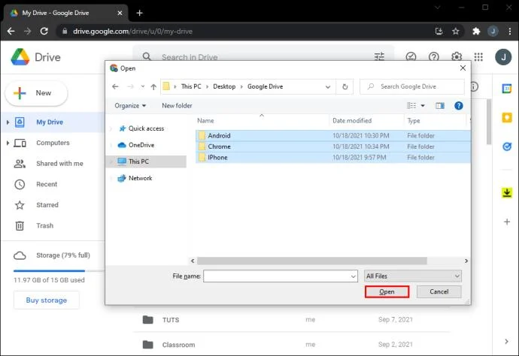This screenshot has width=519, height=356.
Task: Open Drive offline ready status icon
Action: 411,57
